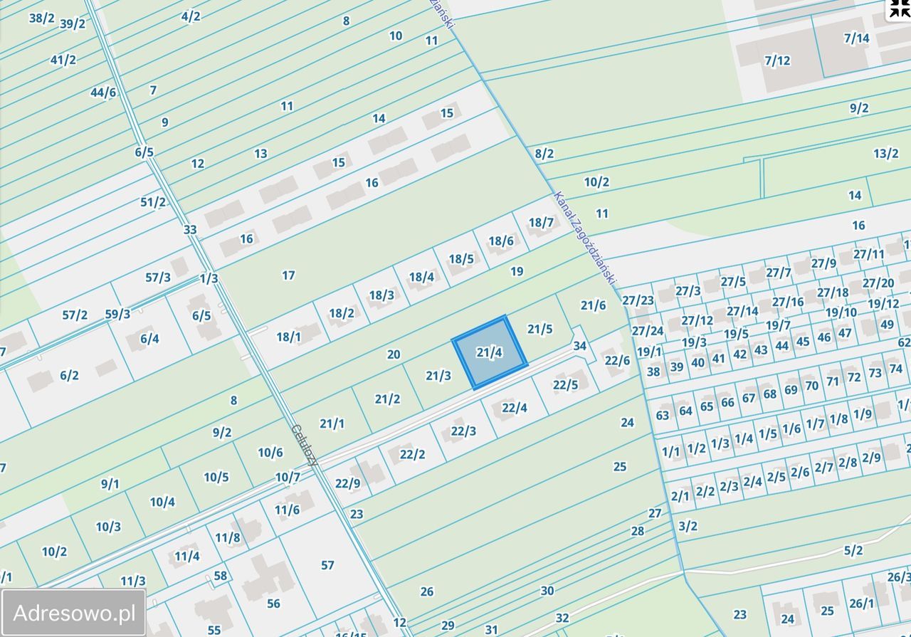The width and height of the screenshot is (911, 637).
Task: Click parcel label 18/4
Action: point(421,276)
